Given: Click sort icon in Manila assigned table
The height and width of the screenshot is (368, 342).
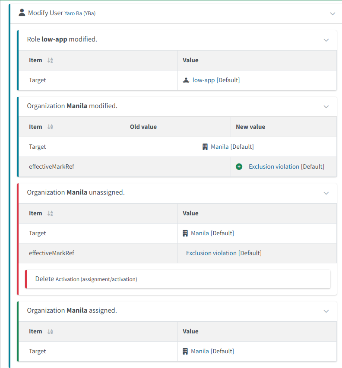Looking at the screenshot, I should pyautogui.click(x=50, y=332).
